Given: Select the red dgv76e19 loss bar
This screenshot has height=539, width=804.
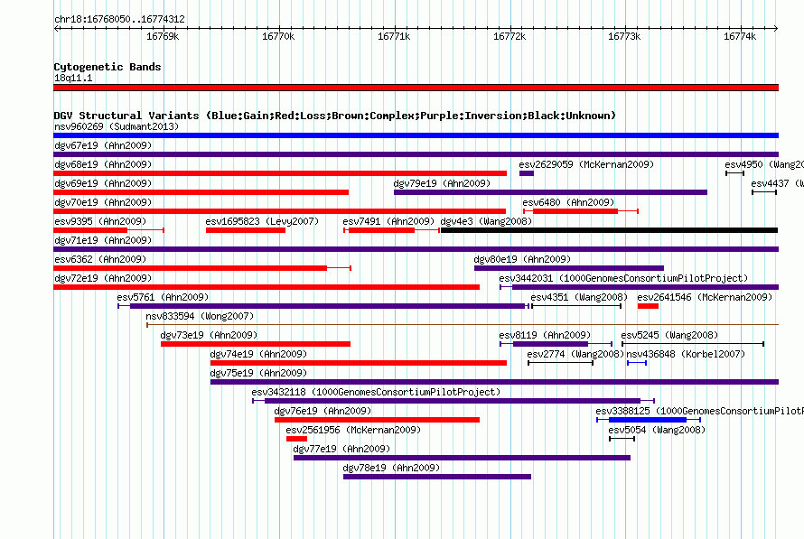Looking at the screenshot, I should 377,420.
